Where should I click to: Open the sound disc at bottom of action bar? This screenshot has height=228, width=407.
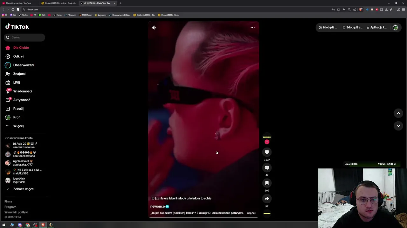point(267,213)
